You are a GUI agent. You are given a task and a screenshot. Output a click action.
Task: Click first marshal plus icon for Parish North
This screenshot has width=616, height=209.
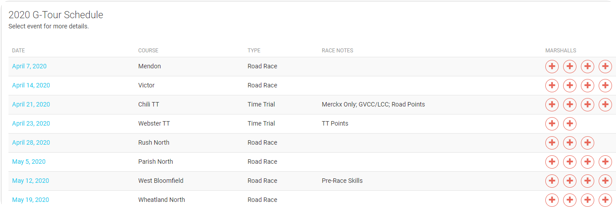(x=552, y=162)
